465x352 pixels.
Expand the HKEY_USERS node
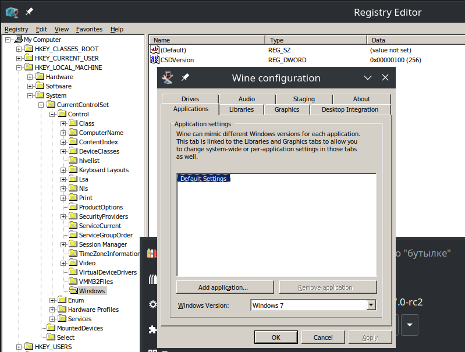pos(19,347)
